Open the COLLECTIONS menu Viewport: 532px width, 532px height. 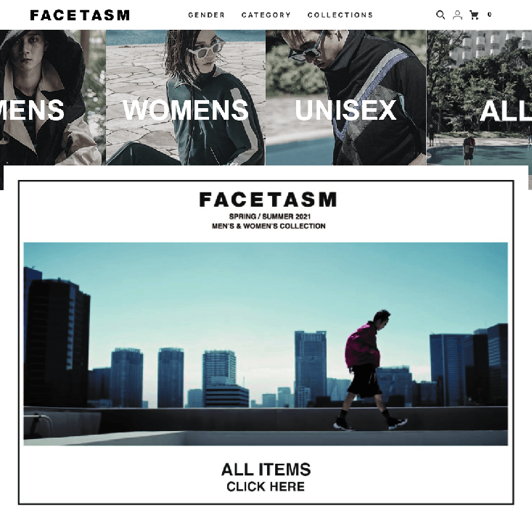(x=340, y=15)
